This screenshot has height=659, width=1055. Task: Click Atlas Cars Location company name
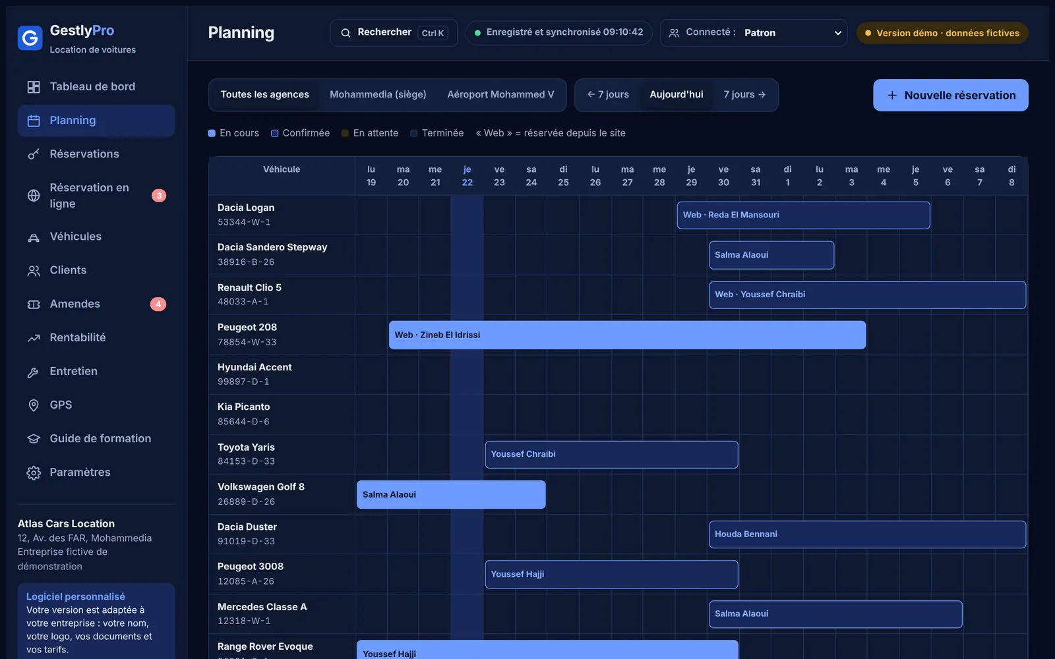(x=66, y=524)
